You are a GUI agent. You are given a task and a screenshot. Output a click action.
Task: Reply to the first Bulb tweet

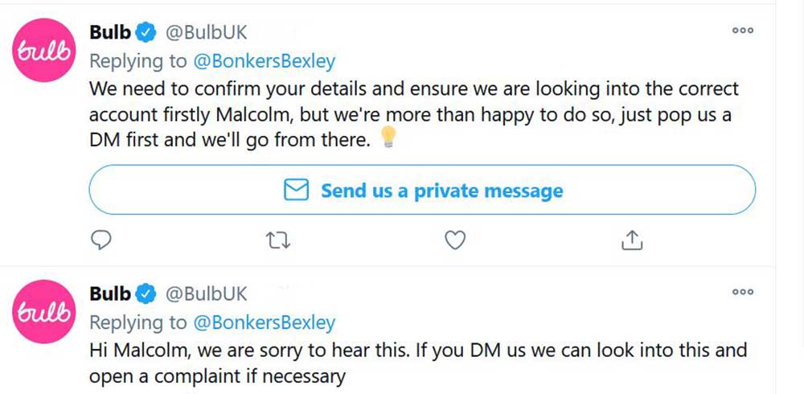(101, 239)
